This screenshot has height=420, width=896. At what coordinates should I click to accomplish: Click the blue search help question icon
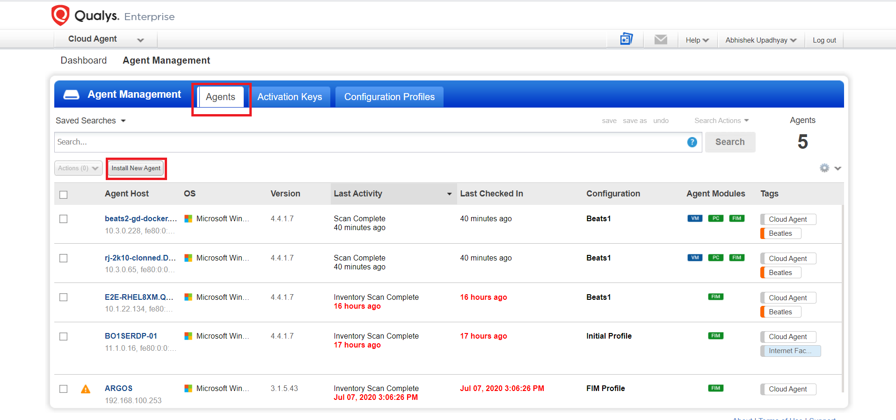tap(692, 142)
